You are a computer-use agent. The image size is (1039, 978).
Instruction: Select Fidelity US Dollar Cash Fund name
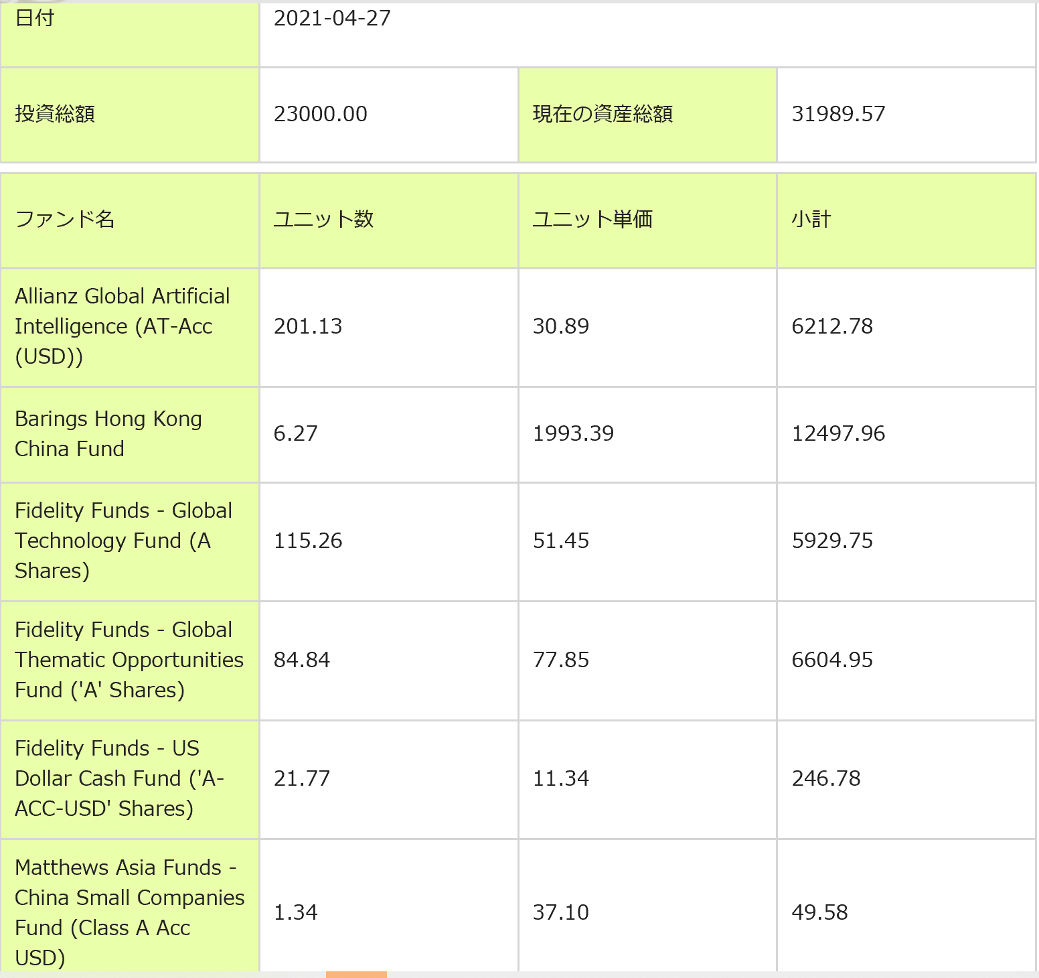119,778
